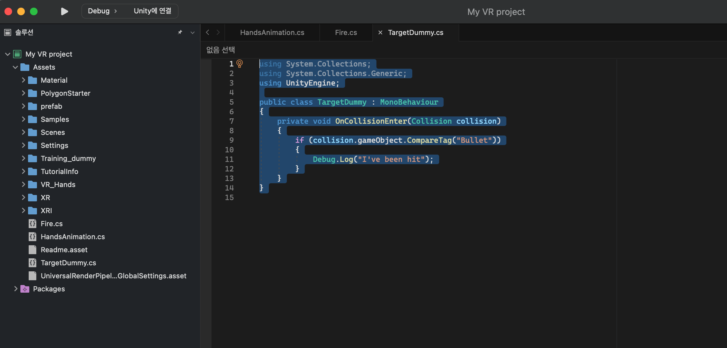Click the Run play button in the toolbar

[64, 11]
